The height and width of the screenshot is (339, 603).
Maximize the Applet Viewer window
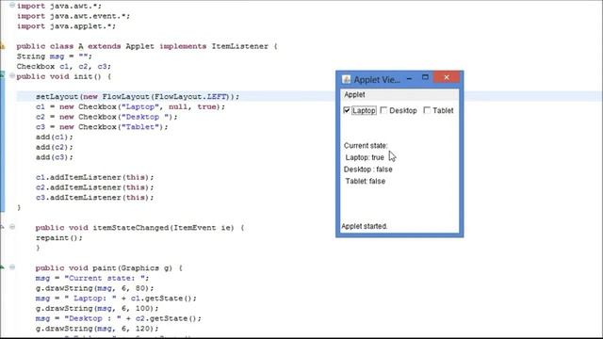point(425,77)
